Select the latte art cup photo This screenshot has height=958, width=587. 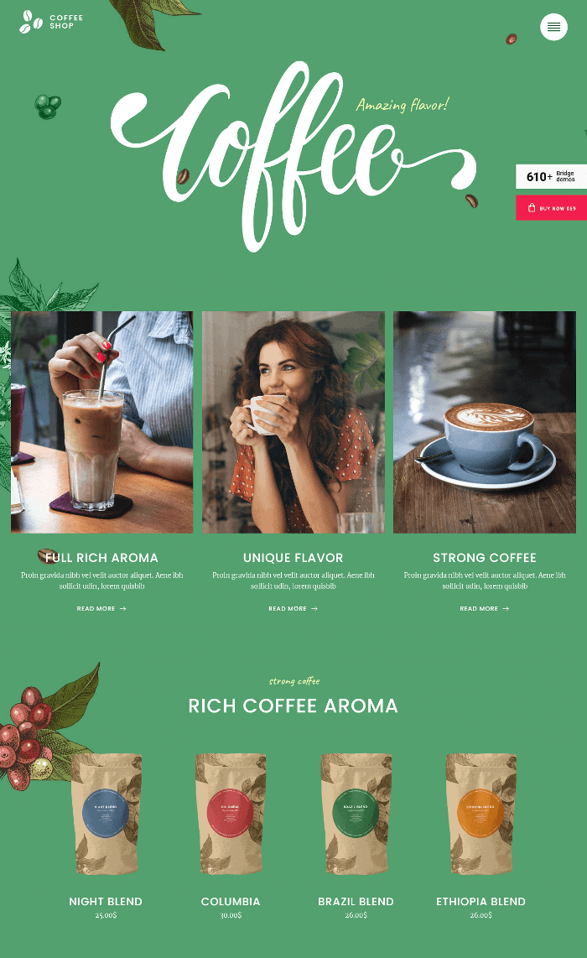485,422
